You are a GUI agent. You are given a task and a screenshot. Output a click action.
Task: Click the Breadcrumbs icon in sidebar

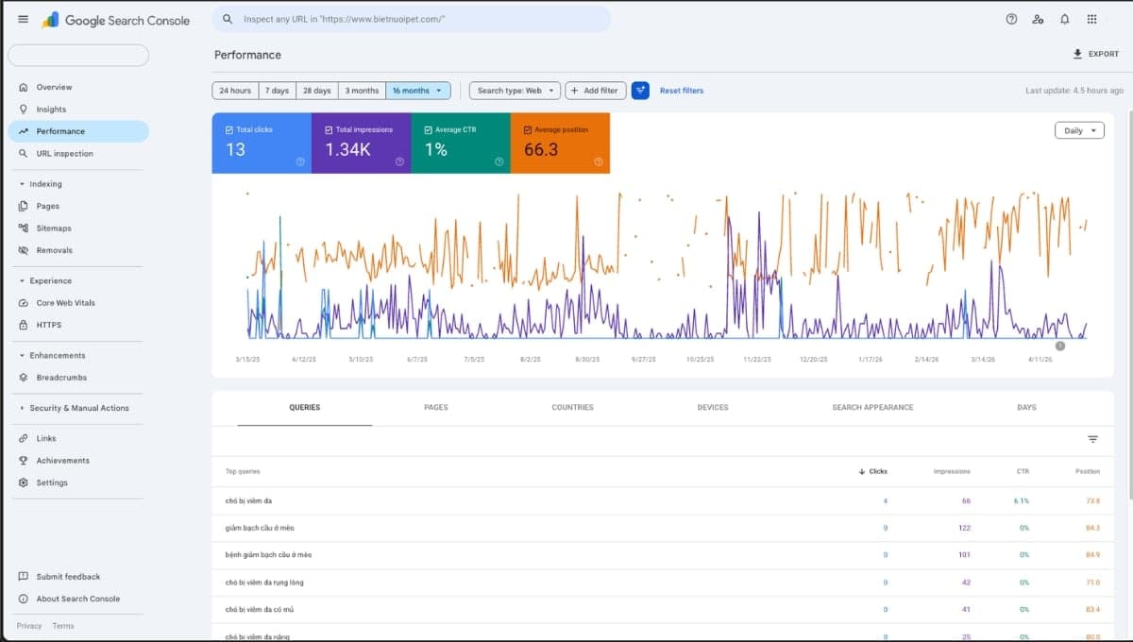[24, 378]
